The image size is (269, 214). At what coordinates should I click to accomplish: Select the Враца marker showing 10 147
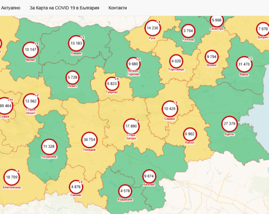pos(30,50)
